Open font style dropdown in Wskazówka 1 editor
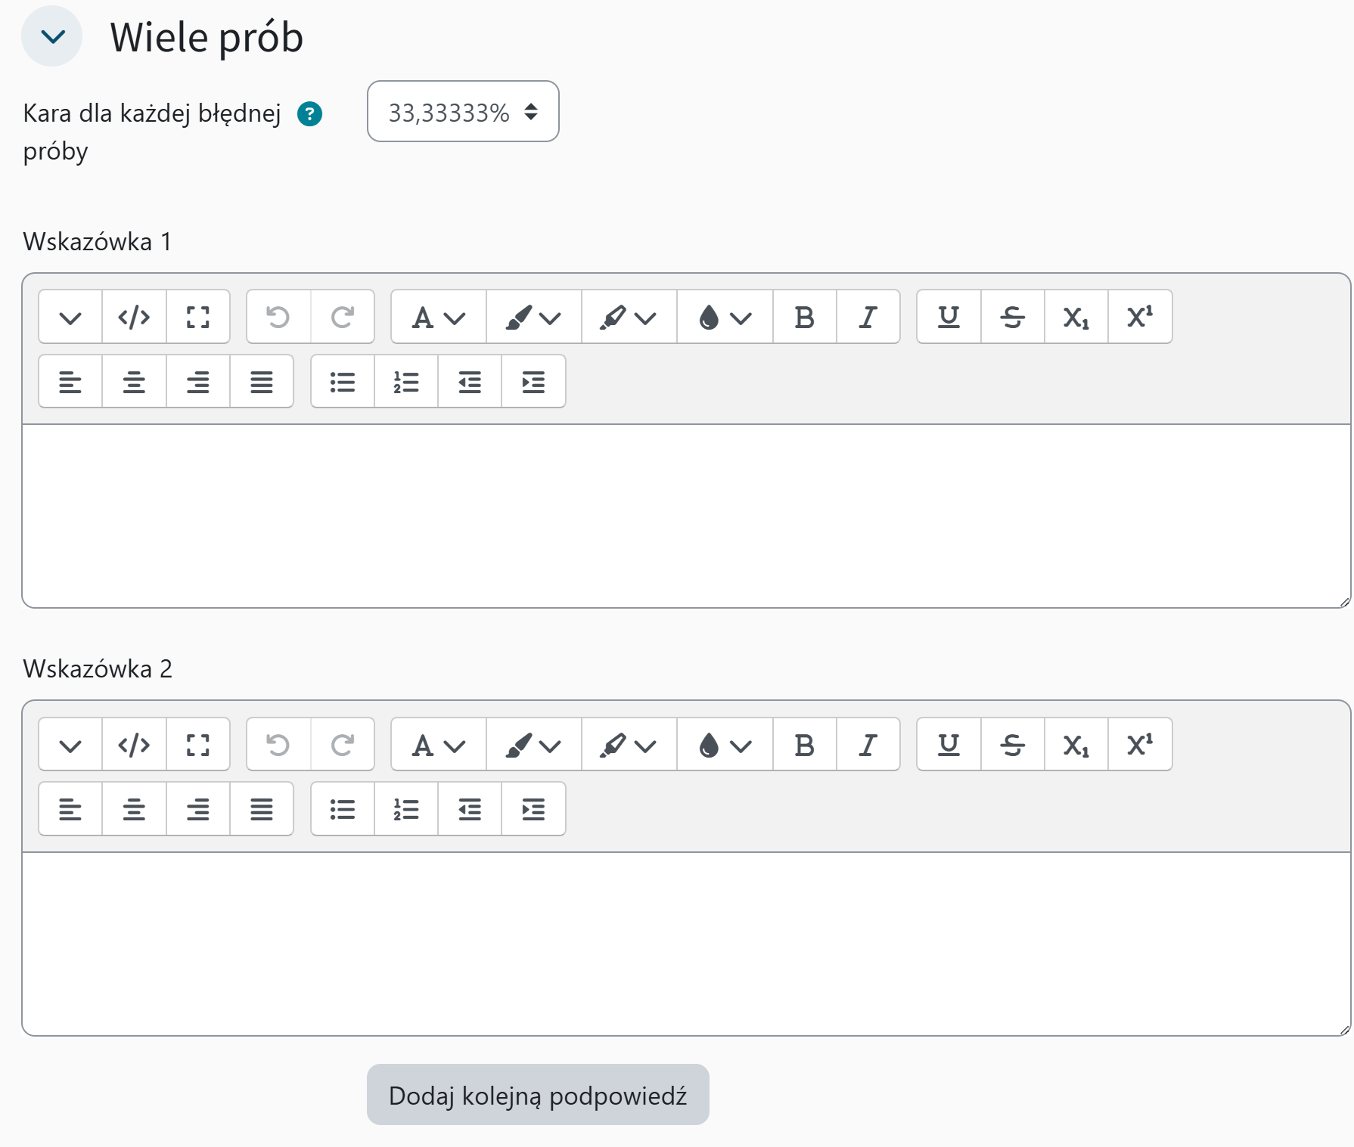This screenshot has width=1354, height=1147. [438, 317]
